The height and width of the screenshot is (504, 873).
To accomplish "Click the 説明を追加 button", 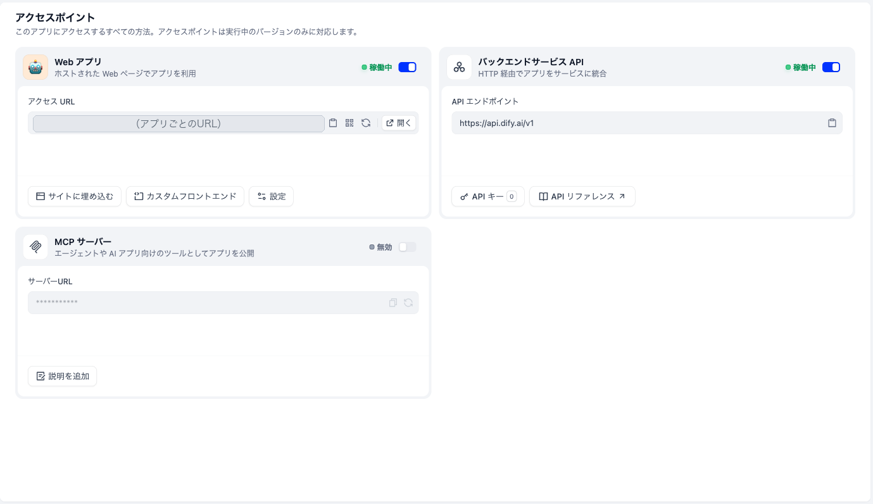I will 63,376.
